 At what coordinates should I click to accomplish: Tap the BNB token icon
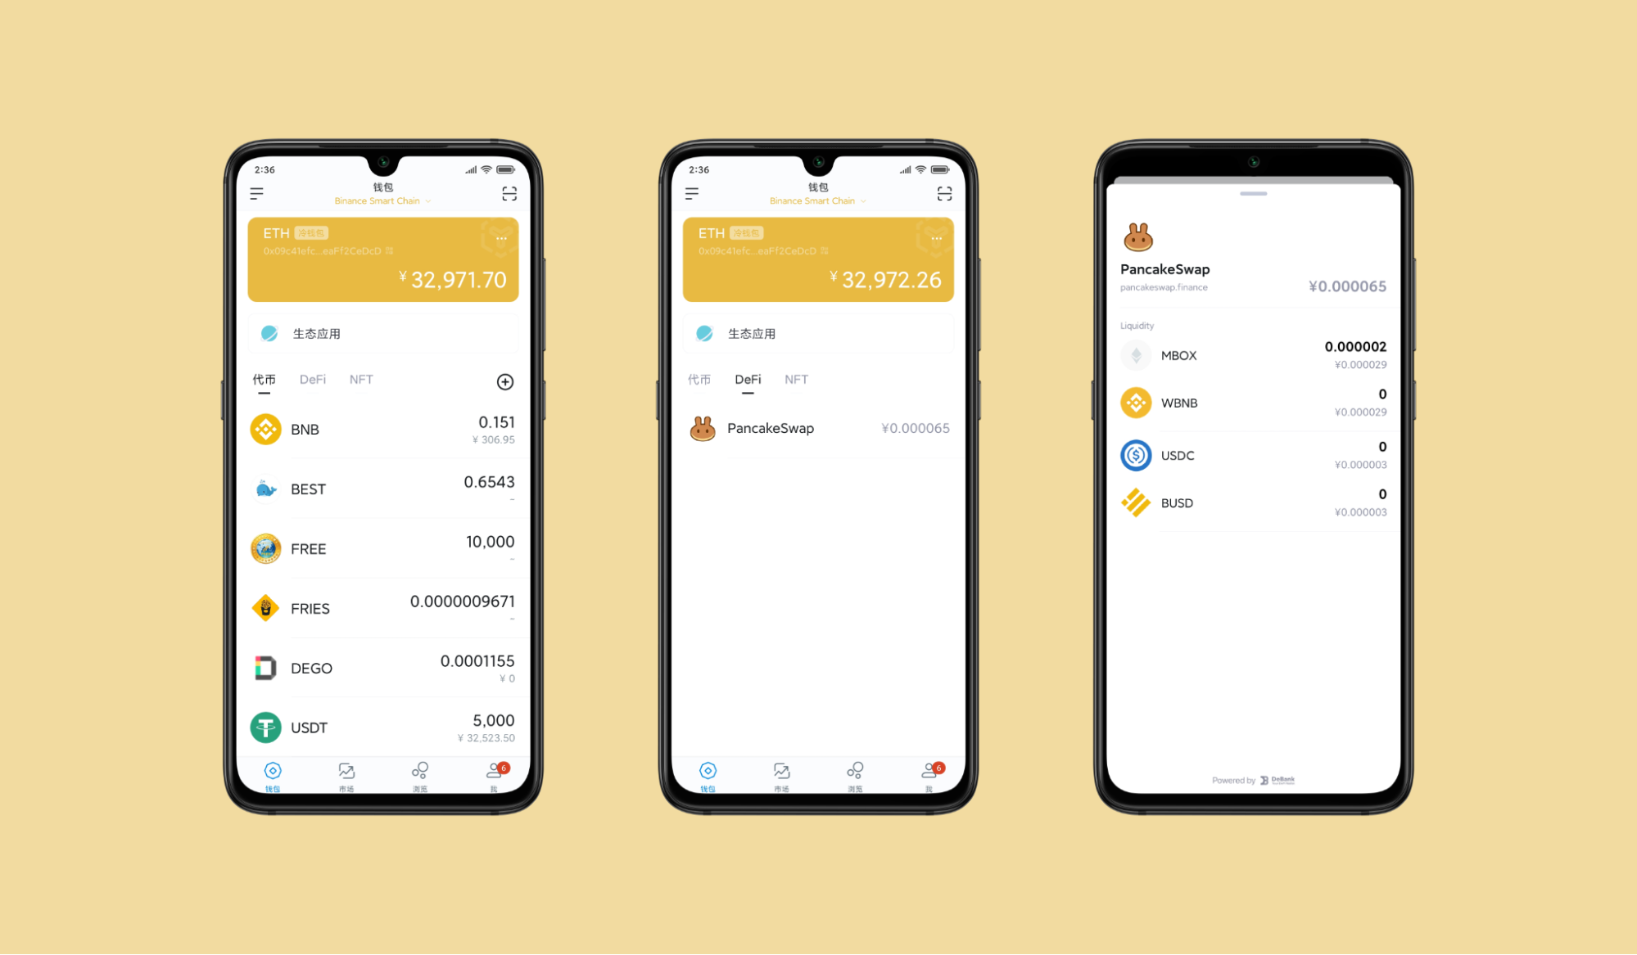[264, 430]
